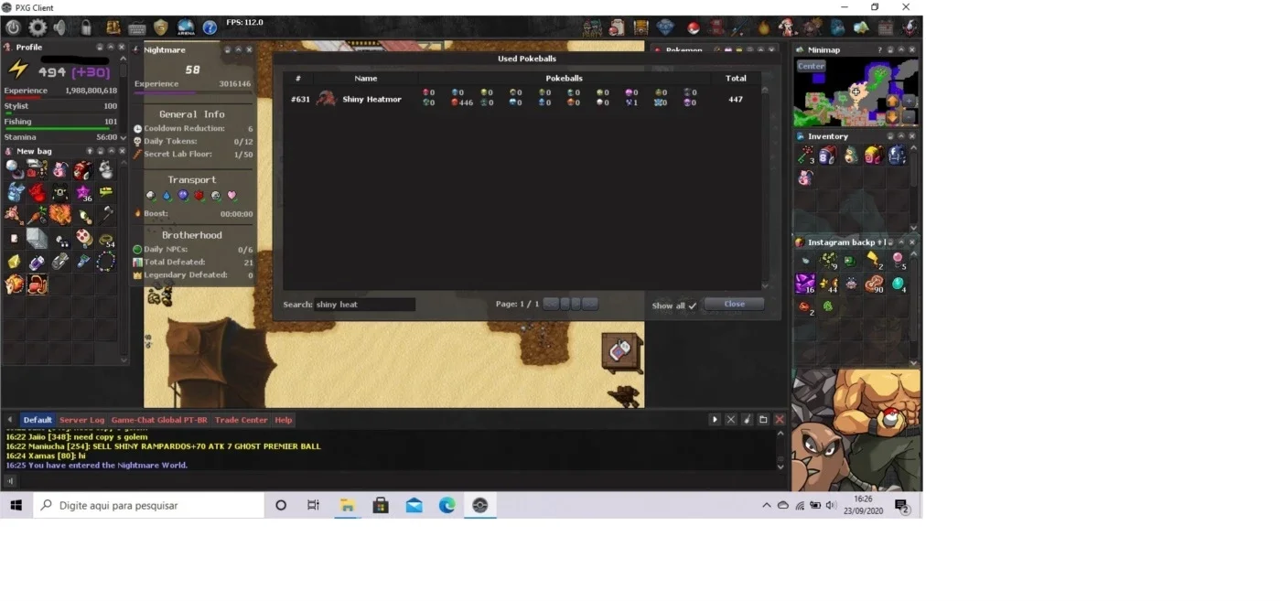1281x601 pixels.
Task: Open the settings gear icon
Action: click(38, 28)
